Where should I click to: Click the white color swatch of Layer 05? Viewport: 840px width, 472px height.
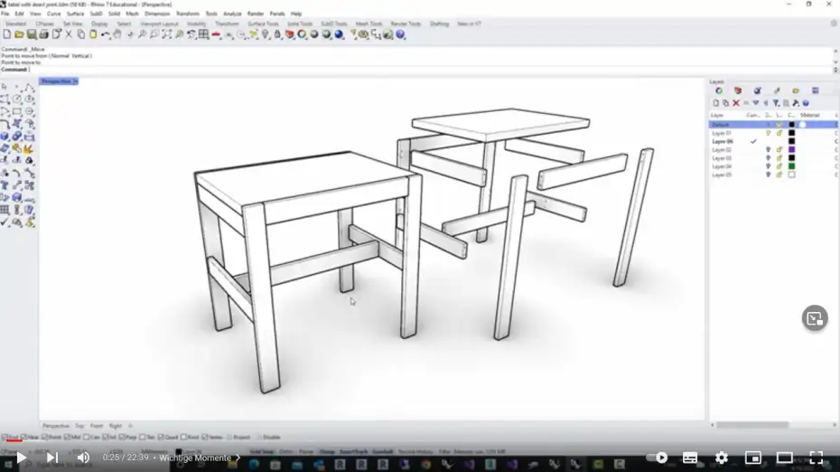pyautogui.click(x=791, y=175)
